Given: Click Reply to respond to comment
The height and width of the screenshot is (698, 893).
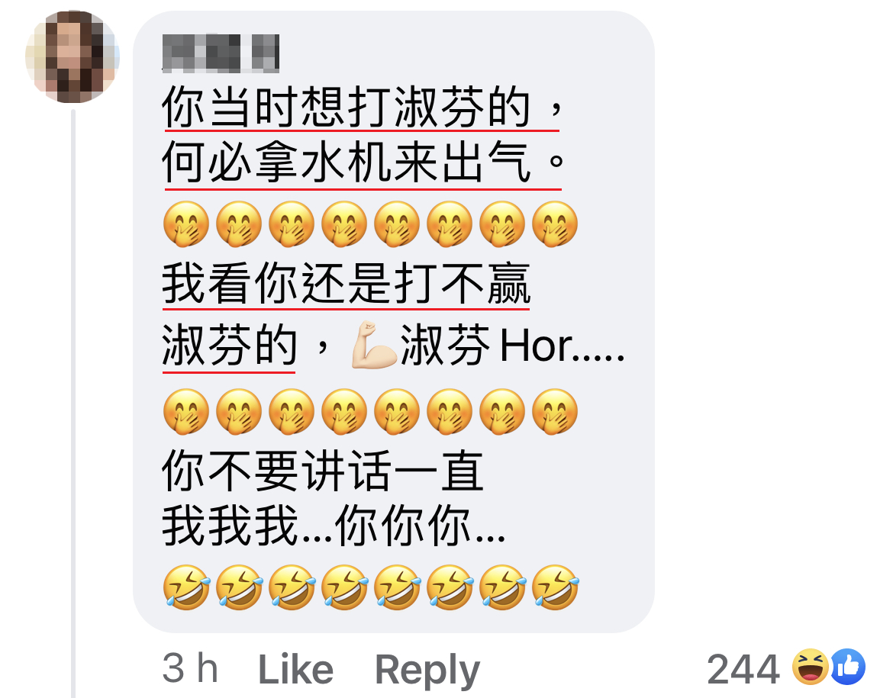Looking at the screenshot, I should pos(427,671).
